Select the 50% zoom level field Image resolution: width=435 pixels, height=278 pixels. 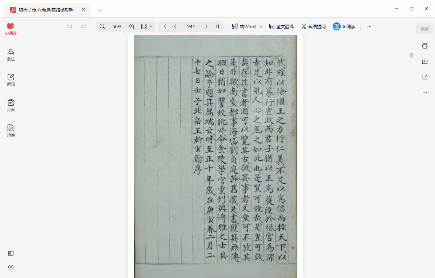117,26
